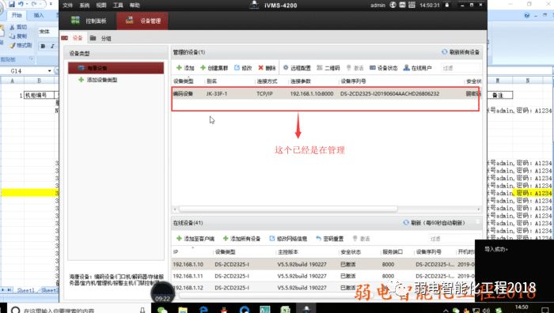Click 密码重置 password reset in online devices

[x=330, y=239]
